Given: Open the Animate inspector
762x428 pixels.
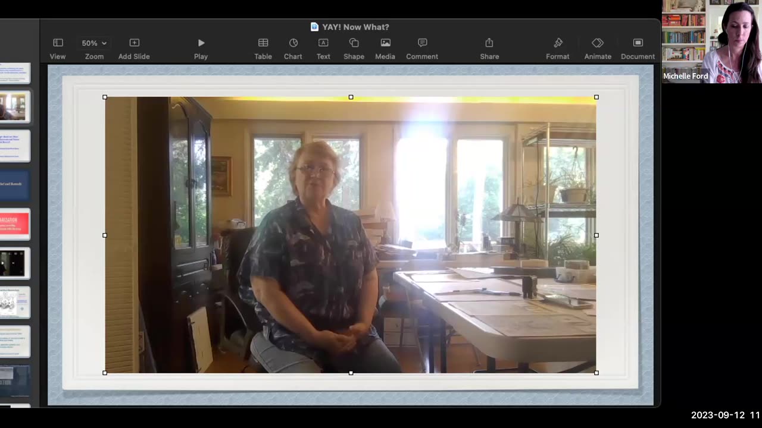Looking at the screenshot, I should pos(598,49).
